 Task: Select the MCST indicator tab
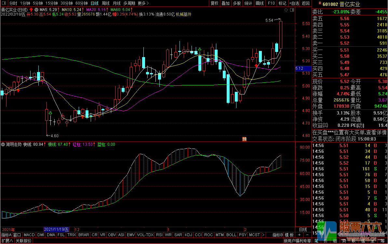tap(254, 235)
